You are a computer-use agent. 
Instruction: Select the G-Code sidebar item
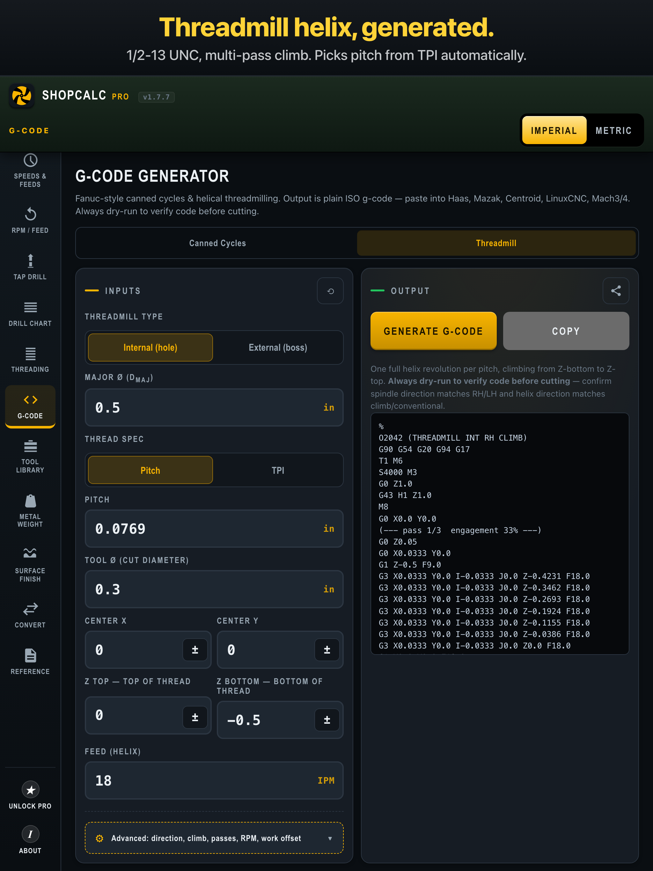(30, 406)
